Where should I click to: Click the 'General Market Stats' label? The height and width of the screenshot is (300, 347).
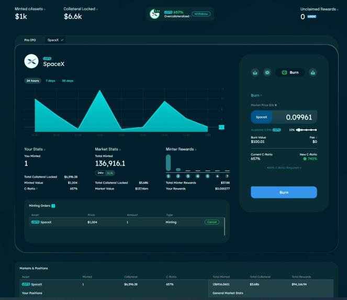point(228,293)
